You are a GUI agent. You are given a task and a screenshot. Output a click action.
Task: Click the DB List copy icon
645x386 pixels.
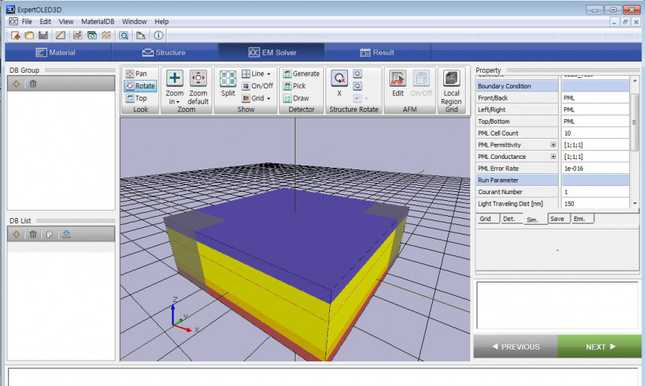(x=49, y=235)
